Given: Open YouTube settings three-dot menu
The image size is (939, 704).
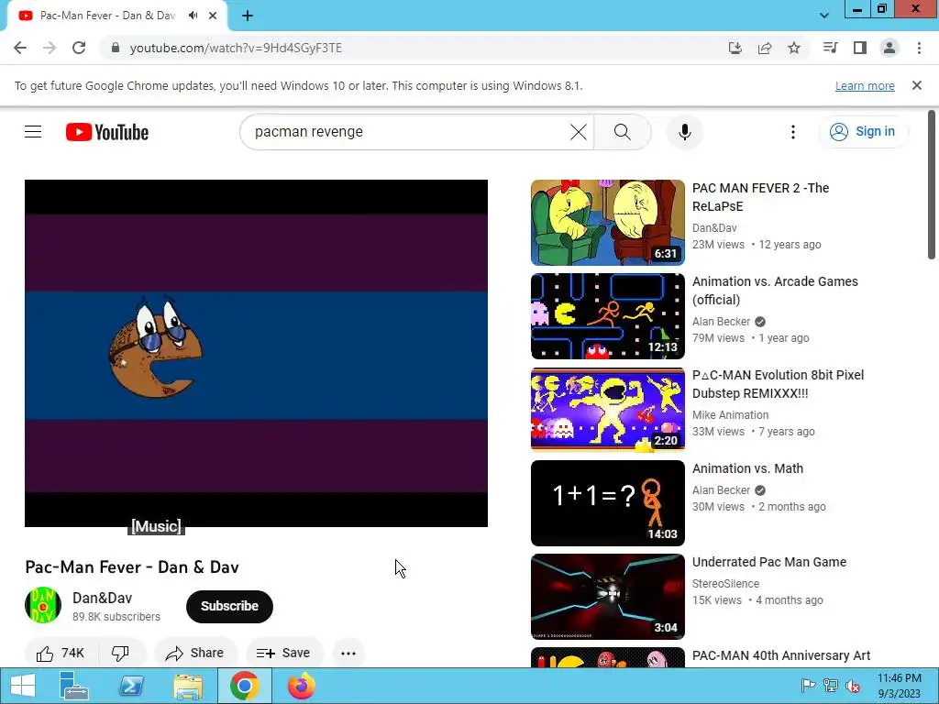Looking at the screenshot, I should tap(793, 132).
